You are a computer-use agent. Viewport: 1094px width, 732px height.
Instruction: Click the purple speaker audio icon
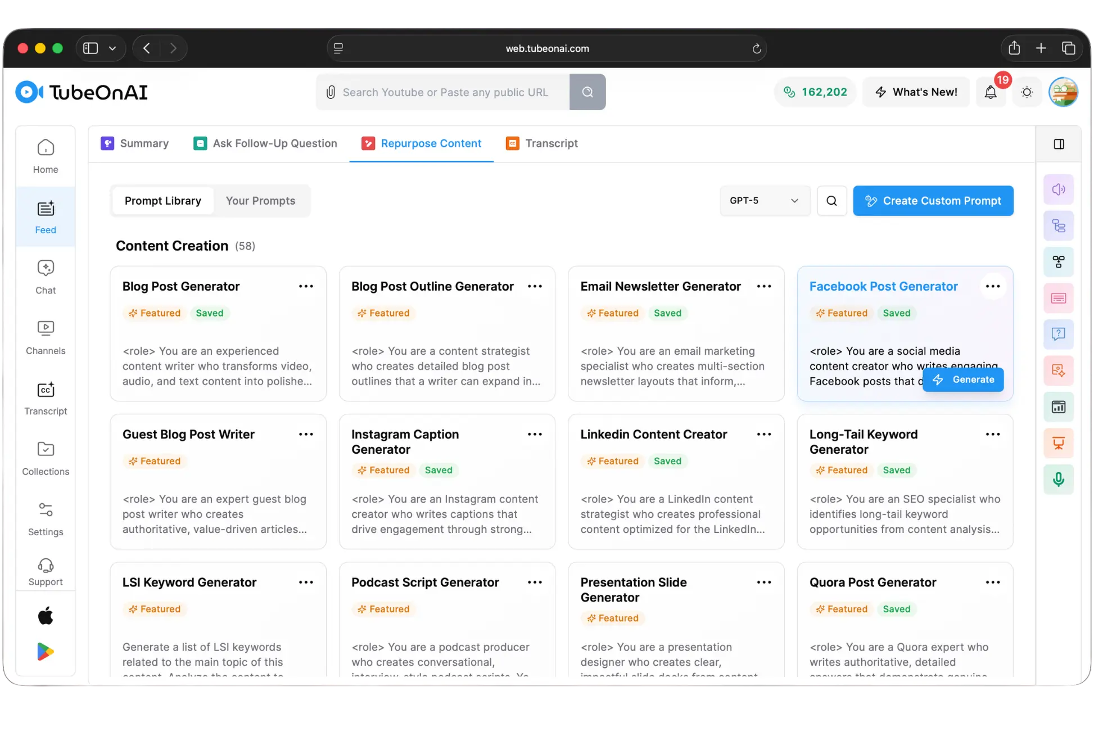[x=1059, y=189]
